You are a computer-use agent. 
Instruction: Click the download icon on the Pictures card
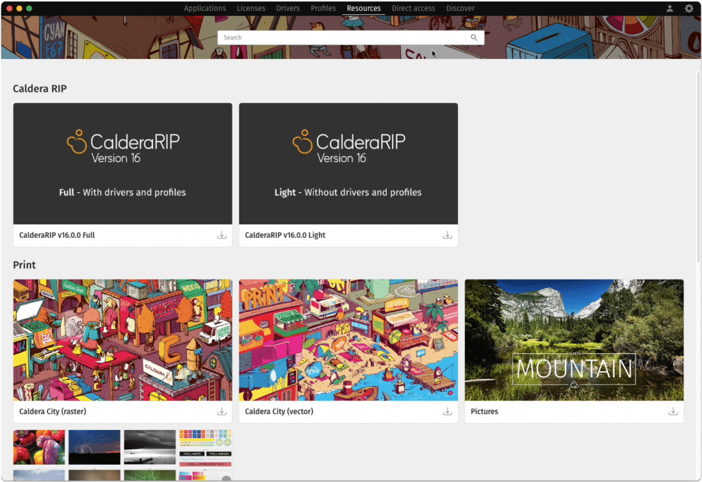click(x=673, y=411)
